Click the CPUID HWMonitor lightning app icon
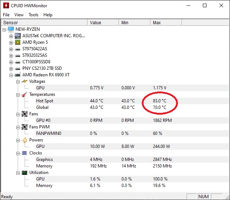This screenshot has width=230, height=200. click(6, 5)
